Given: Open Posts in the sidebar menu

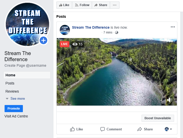Looking at the screenshot, I should (x=10, y=83).
